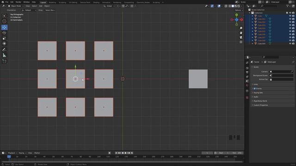The height and width of the screenshot is (166, 296).
Task: Disable rendering of Cube.005 via camera icon
Action: (293, 31)
